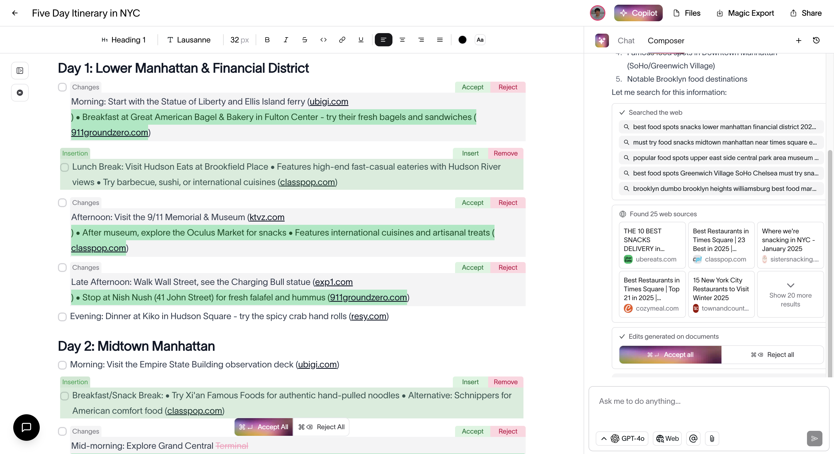Open chat history clock icon
The height and width of the screenshot is (454, 834).
(816, 41)
